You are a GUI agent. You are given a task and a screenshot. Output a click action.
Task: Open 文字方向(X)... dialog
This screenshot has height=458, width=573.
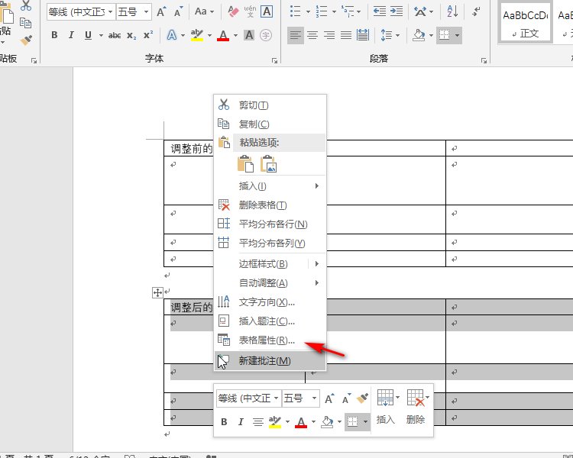[270, 302]
